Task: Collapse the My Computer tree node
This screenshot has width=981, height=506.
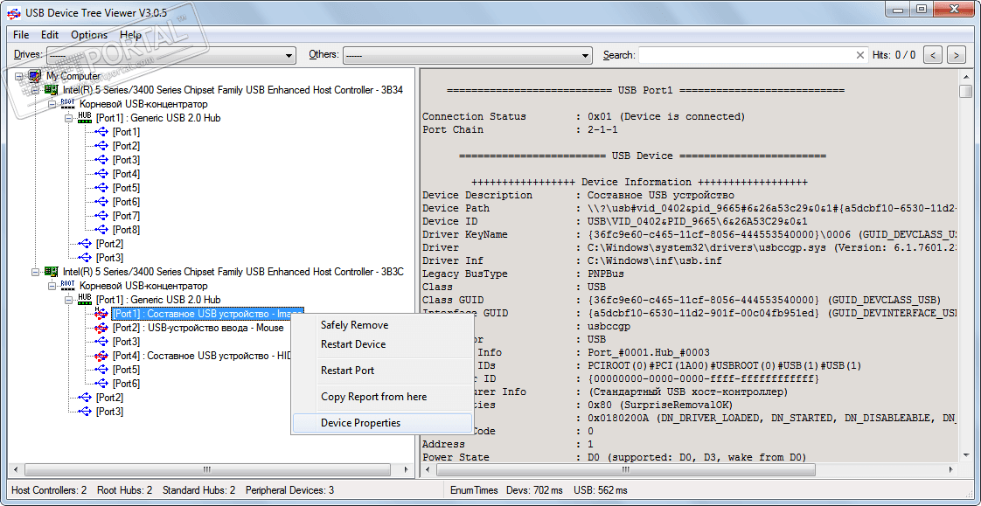Action: pos(18,76)
